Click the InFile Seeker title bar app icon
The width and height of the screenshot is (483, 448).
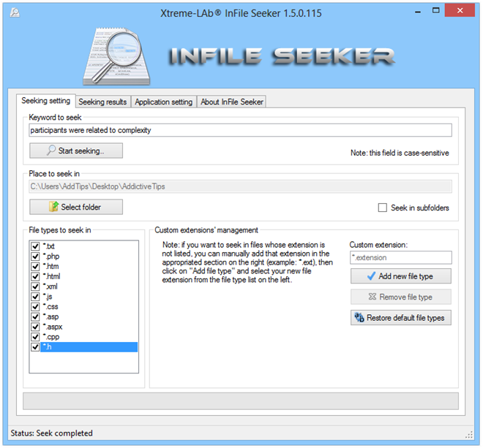tap(15, 12)
